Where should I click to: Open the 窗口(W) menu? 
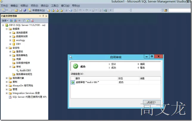pyautogui.click(x=65, y=6)
